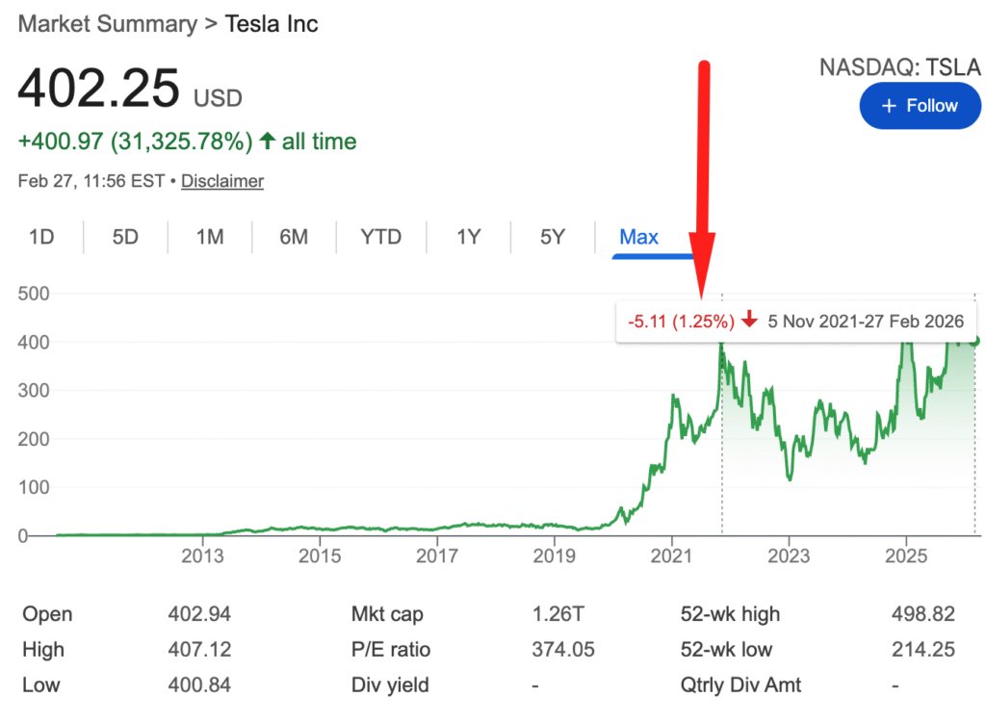
Task: Open the Disclaimer link
Action: click(x=222, y=181)
